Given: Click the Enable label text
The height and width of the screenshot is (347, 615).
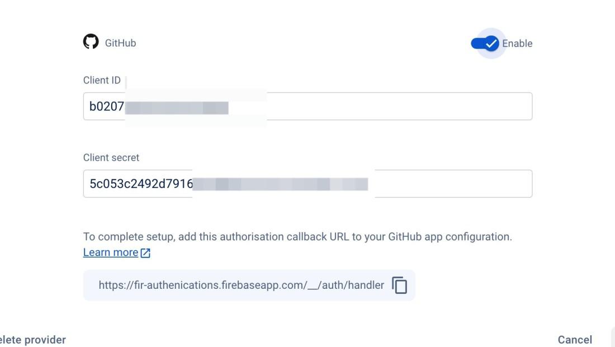Looking at the screenshot, I should [x=517, y=44].
